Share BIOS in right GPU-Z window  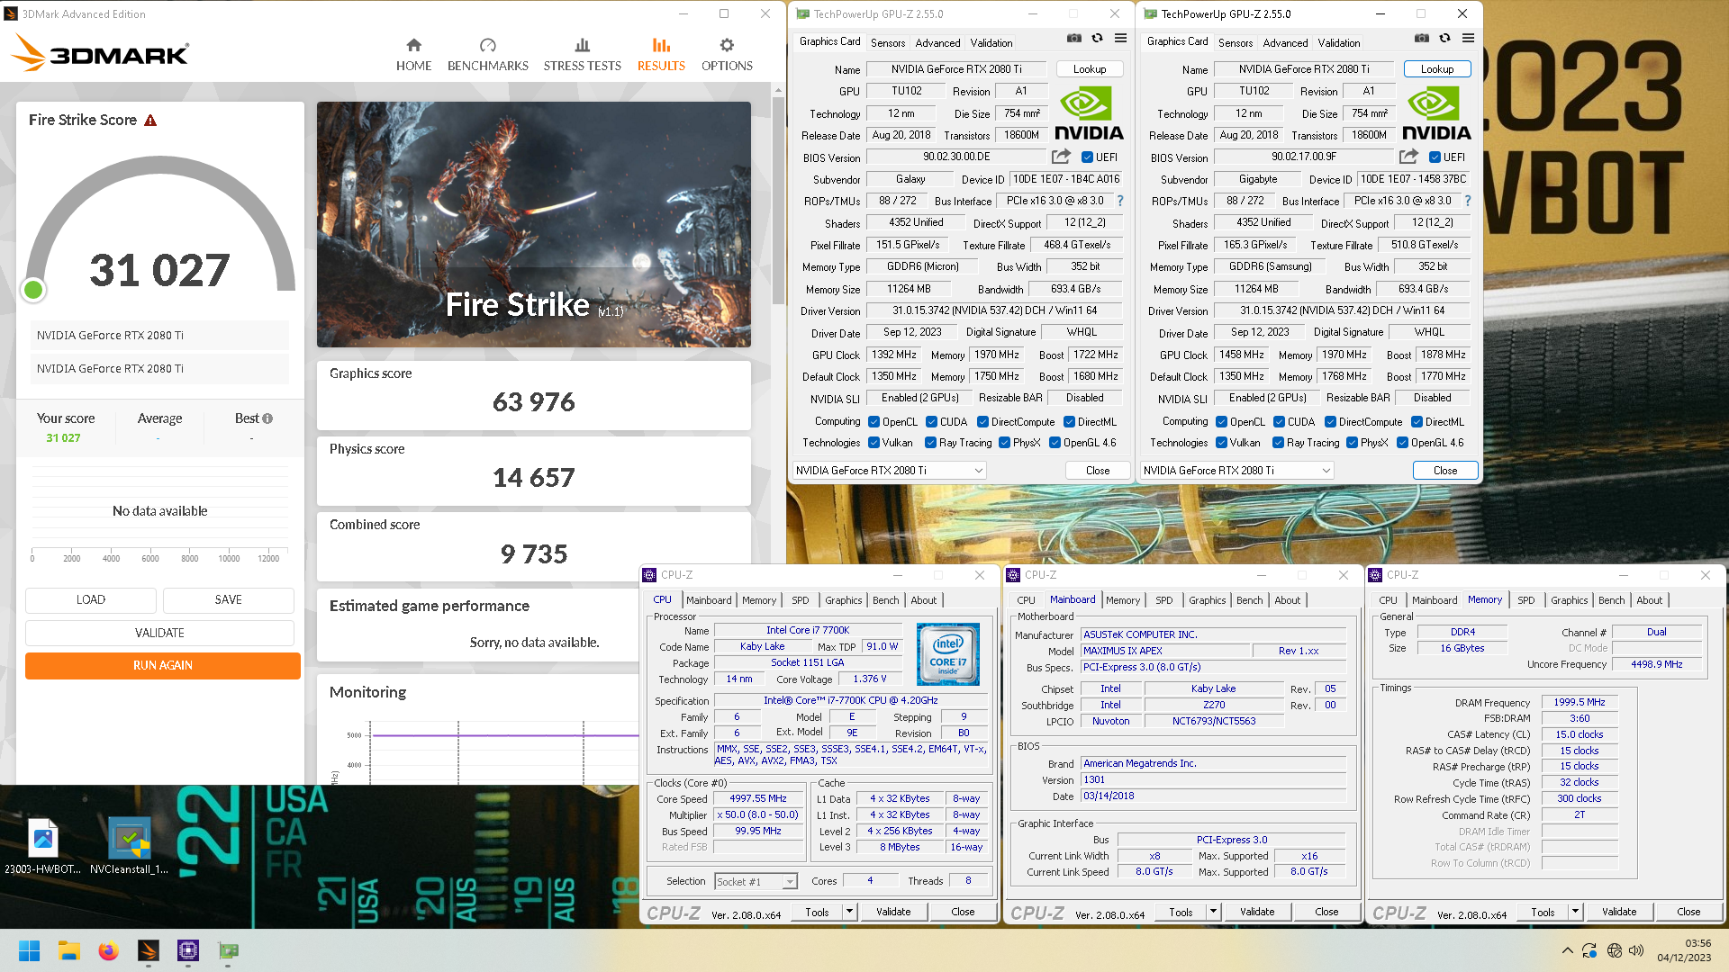click(1408, 157)
